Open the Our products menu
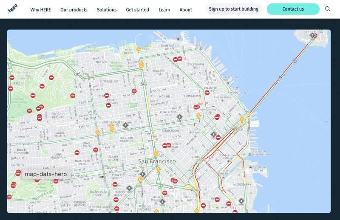340x220 pixels. click(x=74, y=10)
